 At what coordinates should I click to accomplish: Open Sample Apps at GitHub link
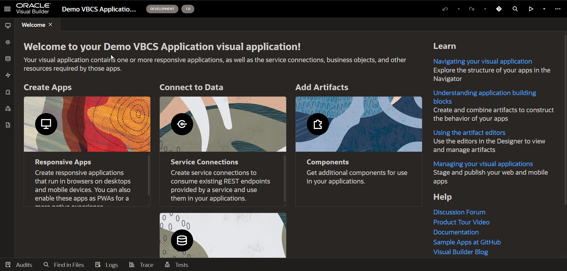tap(467, 242)
